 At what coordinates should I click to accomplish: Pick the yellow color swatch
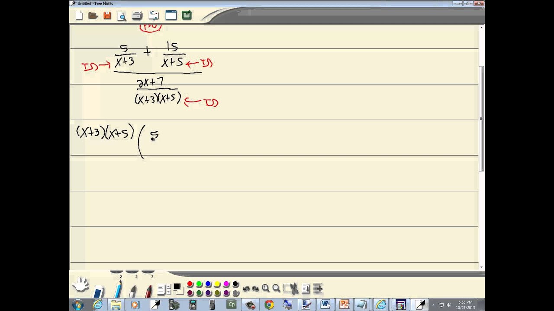click(217, 284)
